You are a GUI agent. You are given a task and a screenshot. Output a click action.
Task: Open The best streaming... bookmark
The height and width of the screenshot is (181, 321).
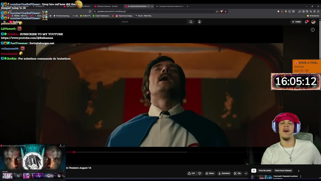(x=62, y=16)
